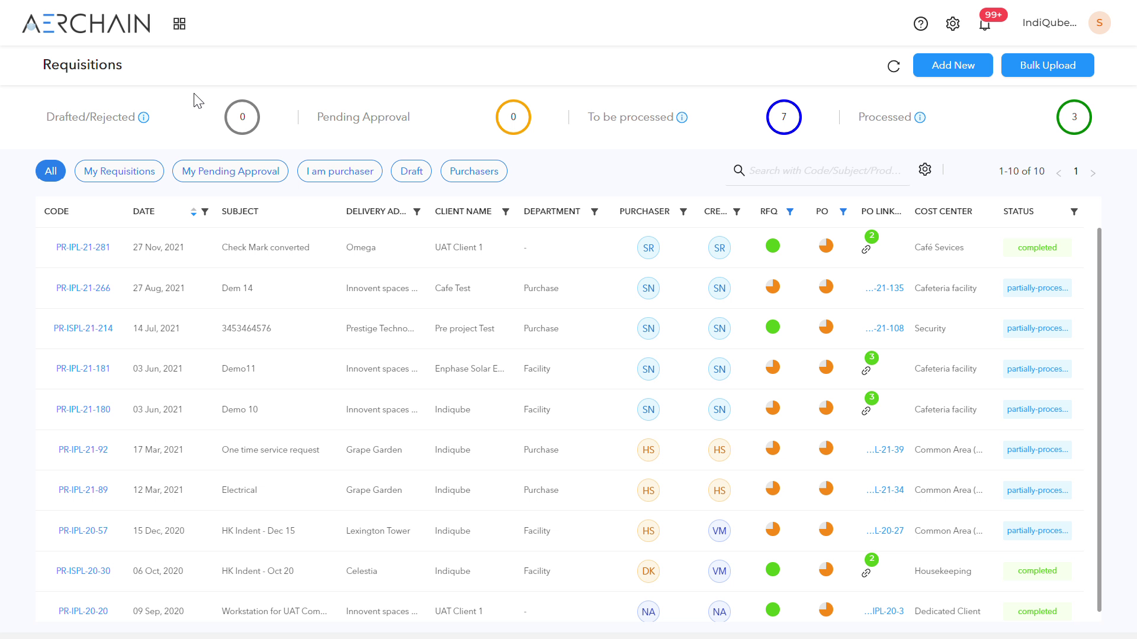This screenshot has width=1137, height=639.
Task: Open the Client Name column filter
Action: tap(505, 212)
